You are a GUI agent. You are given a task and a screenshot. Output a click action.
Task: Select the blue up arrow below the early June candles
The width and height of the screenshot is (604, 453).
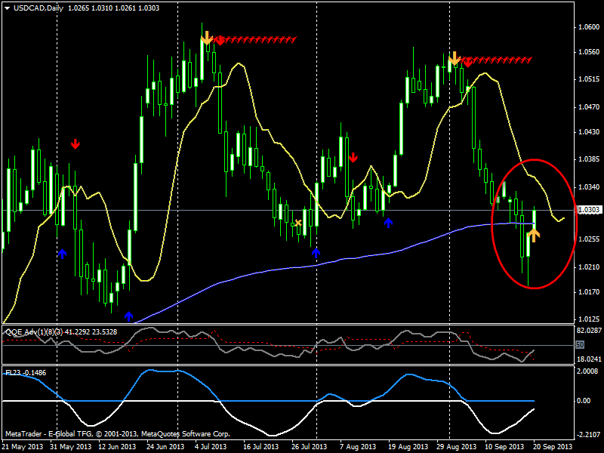tap(63, 254)
